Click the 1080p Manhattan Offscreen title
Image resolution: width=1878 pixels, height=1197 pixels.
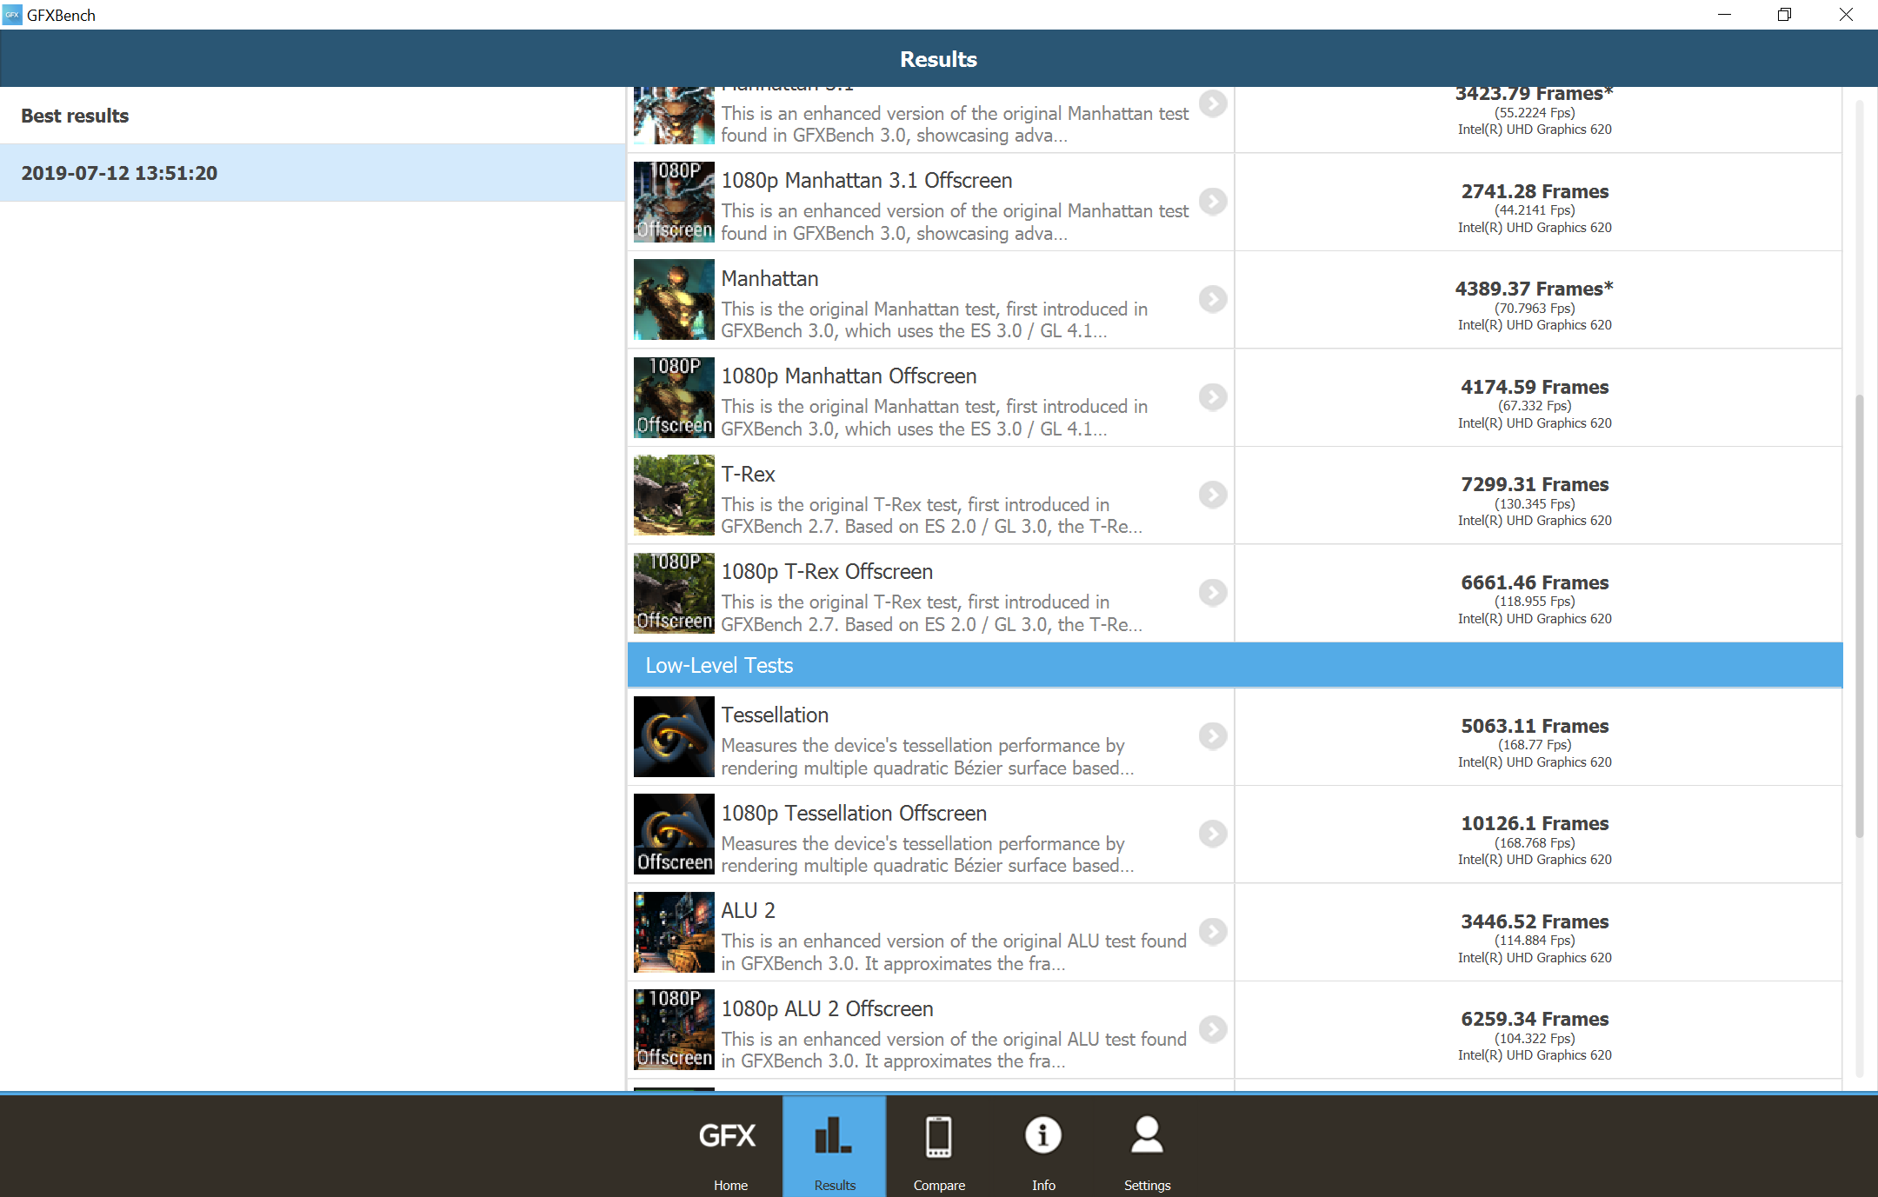pyautogui.click(x=849, y=376)
